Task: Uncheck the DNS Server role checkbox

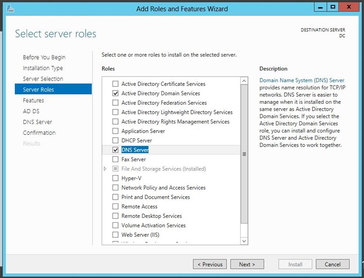Action: (x=115, y=150)
